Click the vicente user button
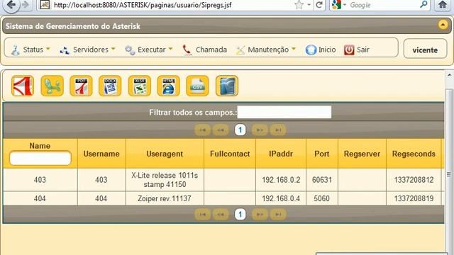 tap(425, 50)
